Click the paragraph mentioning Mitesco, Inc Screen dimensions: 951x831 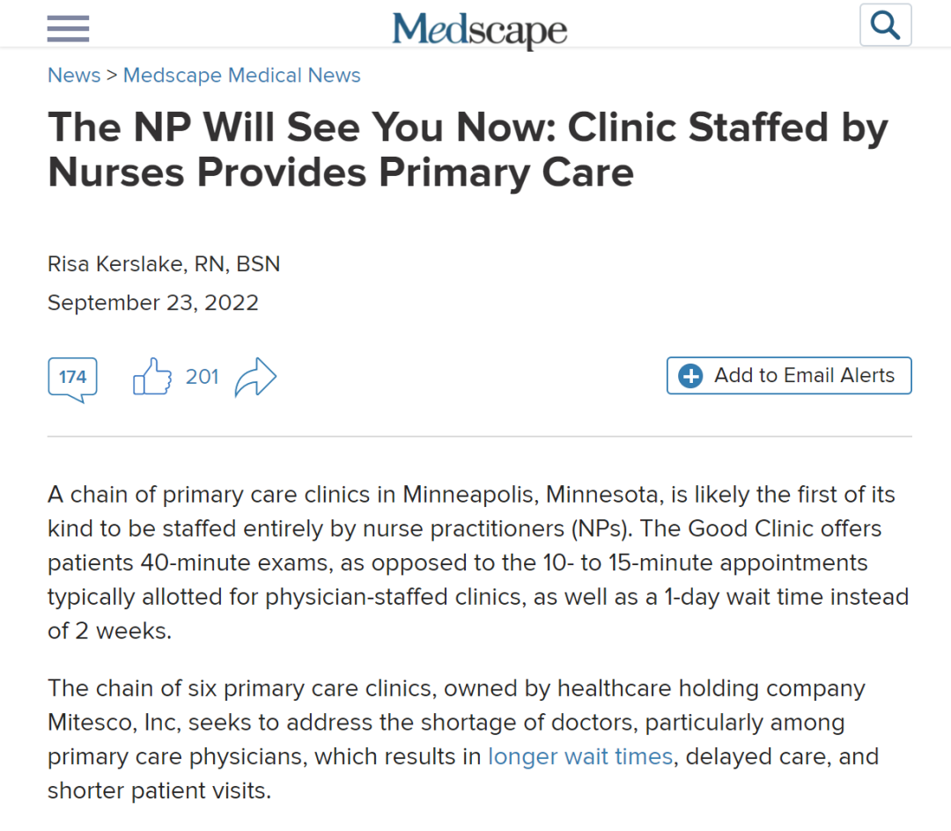463,739
